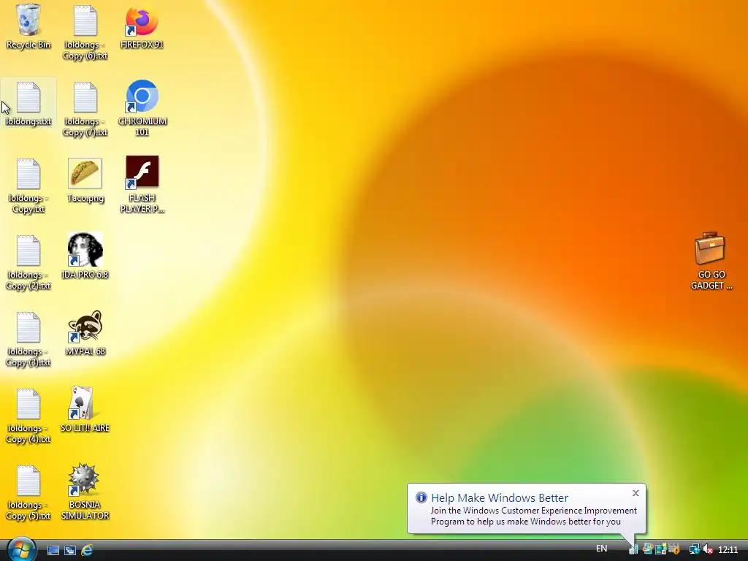Select the SO LIT!! AIRE cards shortcut
This screenshot has height=561, width=748.
tap(85, 409)
